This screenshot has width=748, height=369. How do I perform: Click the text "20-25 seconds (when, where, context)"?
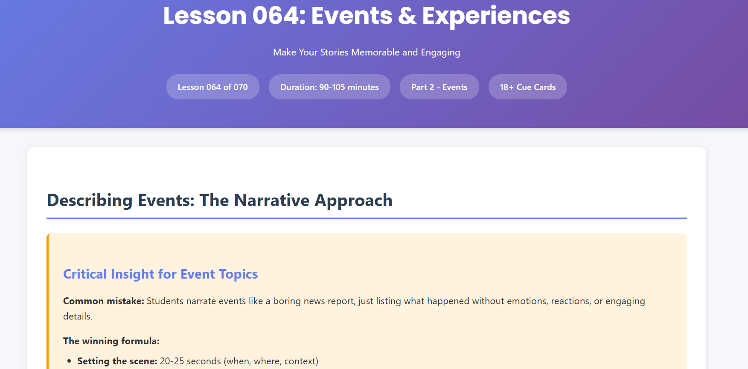pyautogui.click(x=239, y=361)
